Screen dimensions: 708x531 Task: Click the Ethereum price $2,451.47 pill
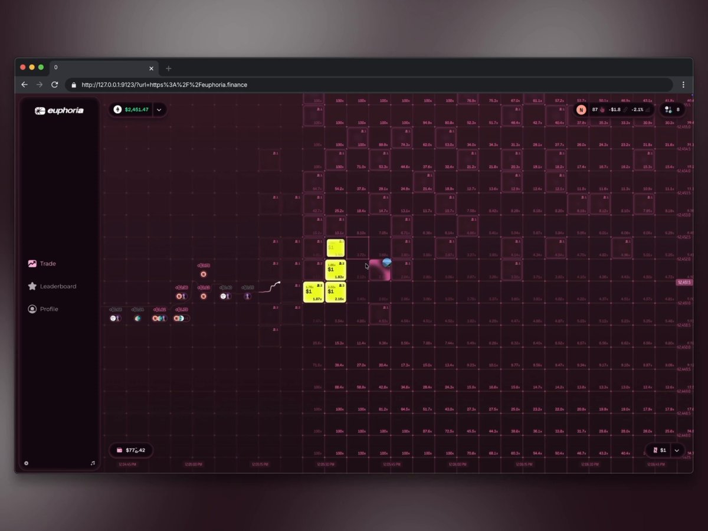pos(131,109)
